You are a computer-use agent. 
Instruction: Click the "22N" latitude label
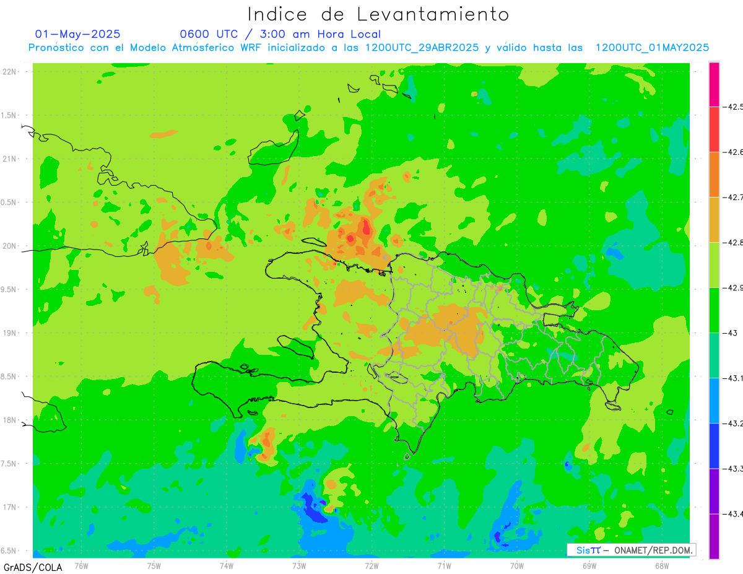click(9, 72)
